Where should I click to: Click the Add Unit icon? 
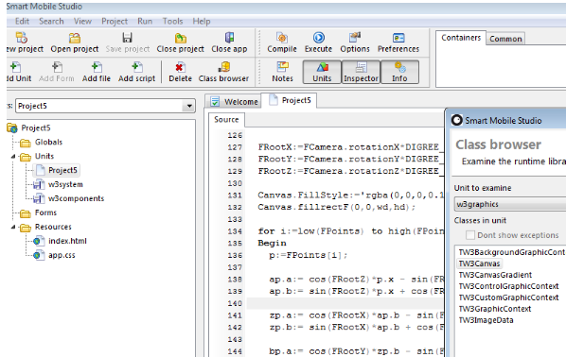[x=15, y=67]
